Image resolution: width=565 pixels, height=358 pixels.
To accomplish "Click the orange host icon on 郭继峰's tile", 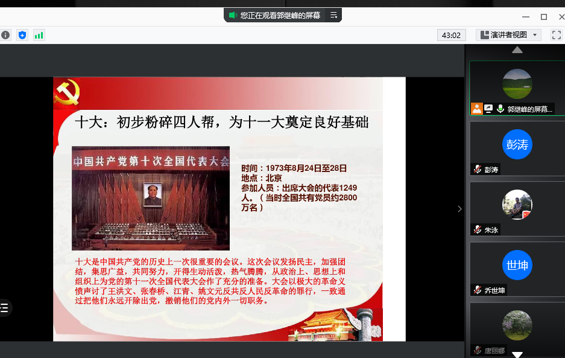I will coord(477,109).
